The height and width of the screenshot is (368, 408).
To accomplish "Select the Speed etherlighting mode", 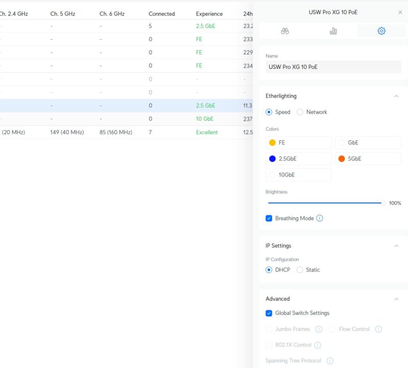I will point(269,112).
